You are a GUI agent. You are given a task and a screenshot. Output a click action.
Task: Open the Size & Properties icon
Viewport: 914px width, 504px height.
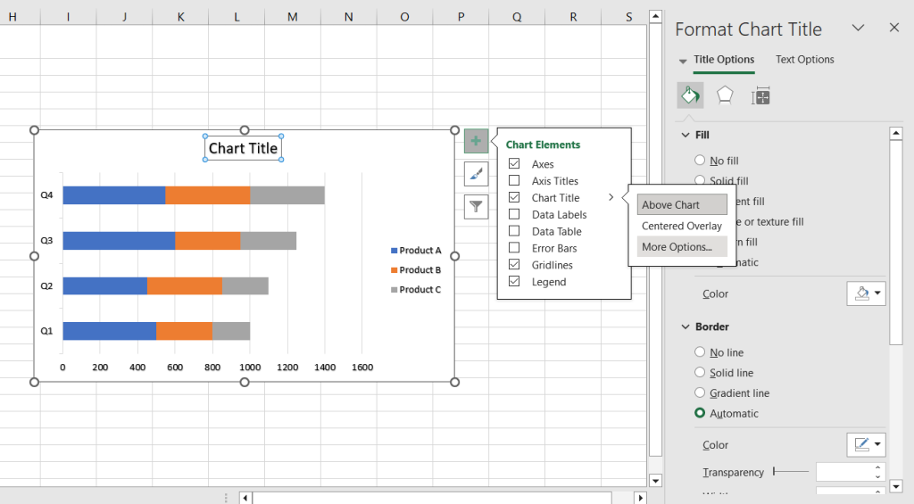point(760,95)
